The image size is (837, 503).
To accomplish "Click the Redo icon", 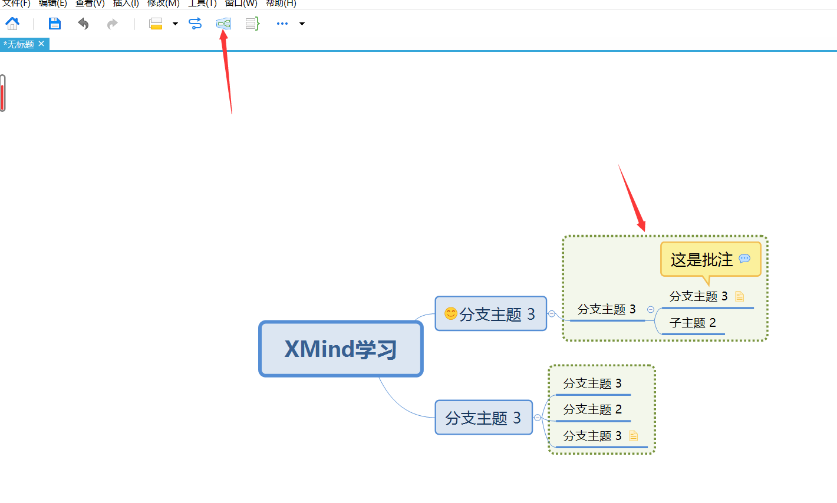I will 111,24.
